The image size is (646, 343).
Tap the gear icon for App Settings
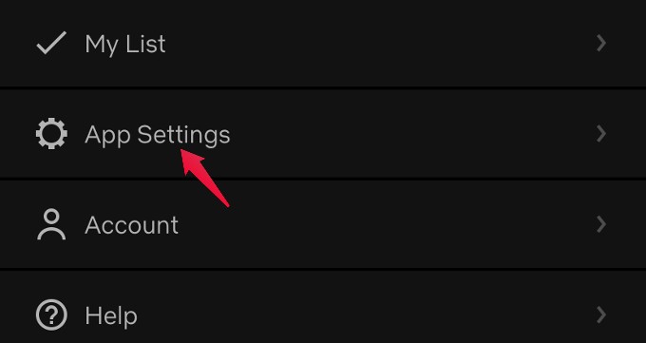pos(51,134)
